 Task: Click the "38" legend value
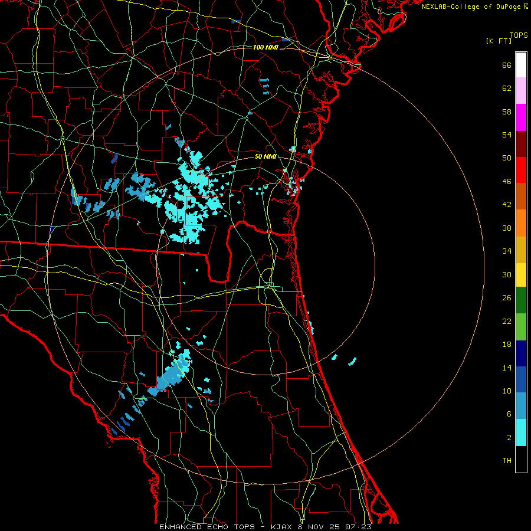click(507, 228)
